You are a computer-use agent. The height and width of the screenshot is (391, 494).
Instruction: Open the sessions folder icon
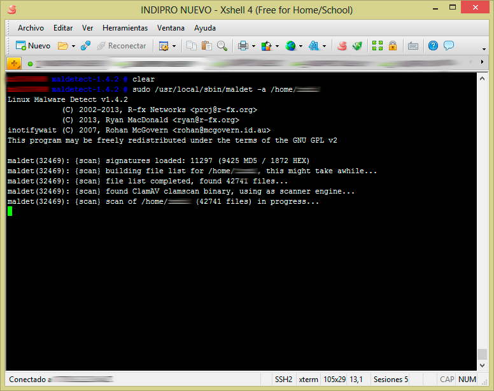click(x=63, y=46)
